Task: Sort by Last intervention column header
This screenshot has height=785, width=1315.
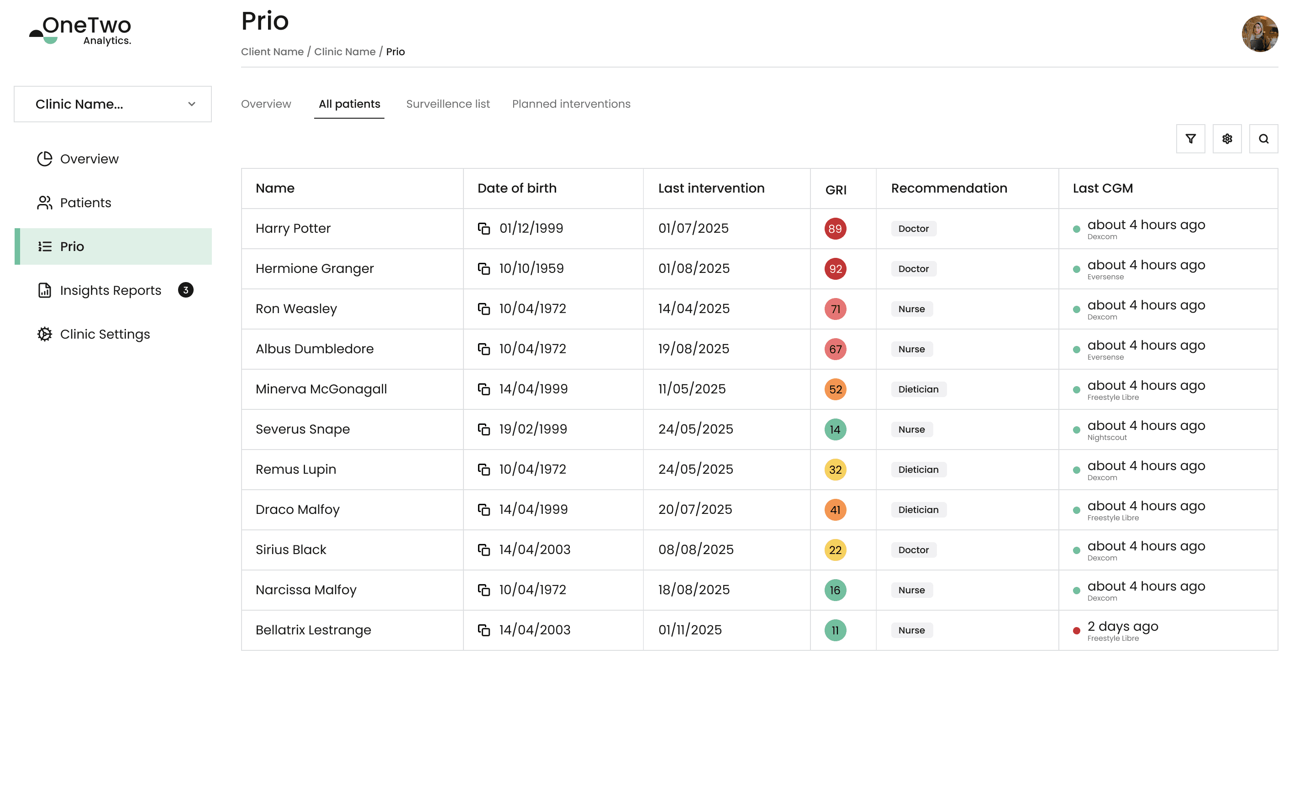Action: coord(711,188)
